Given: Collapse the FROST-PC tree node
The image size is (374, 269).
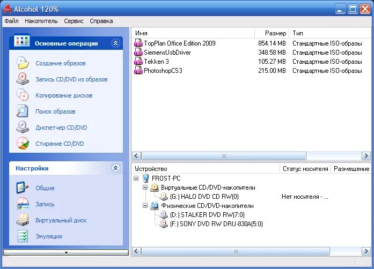Looking at the screenshot, I should tap(136, 178).
